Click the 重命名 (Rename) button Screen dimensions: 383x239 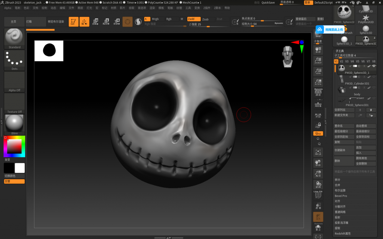click(344, 126)
